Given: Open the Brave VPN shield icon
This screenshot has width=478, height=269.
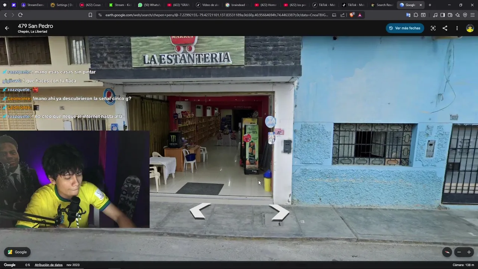Looking at the screenshot, I should pos(465,15).
